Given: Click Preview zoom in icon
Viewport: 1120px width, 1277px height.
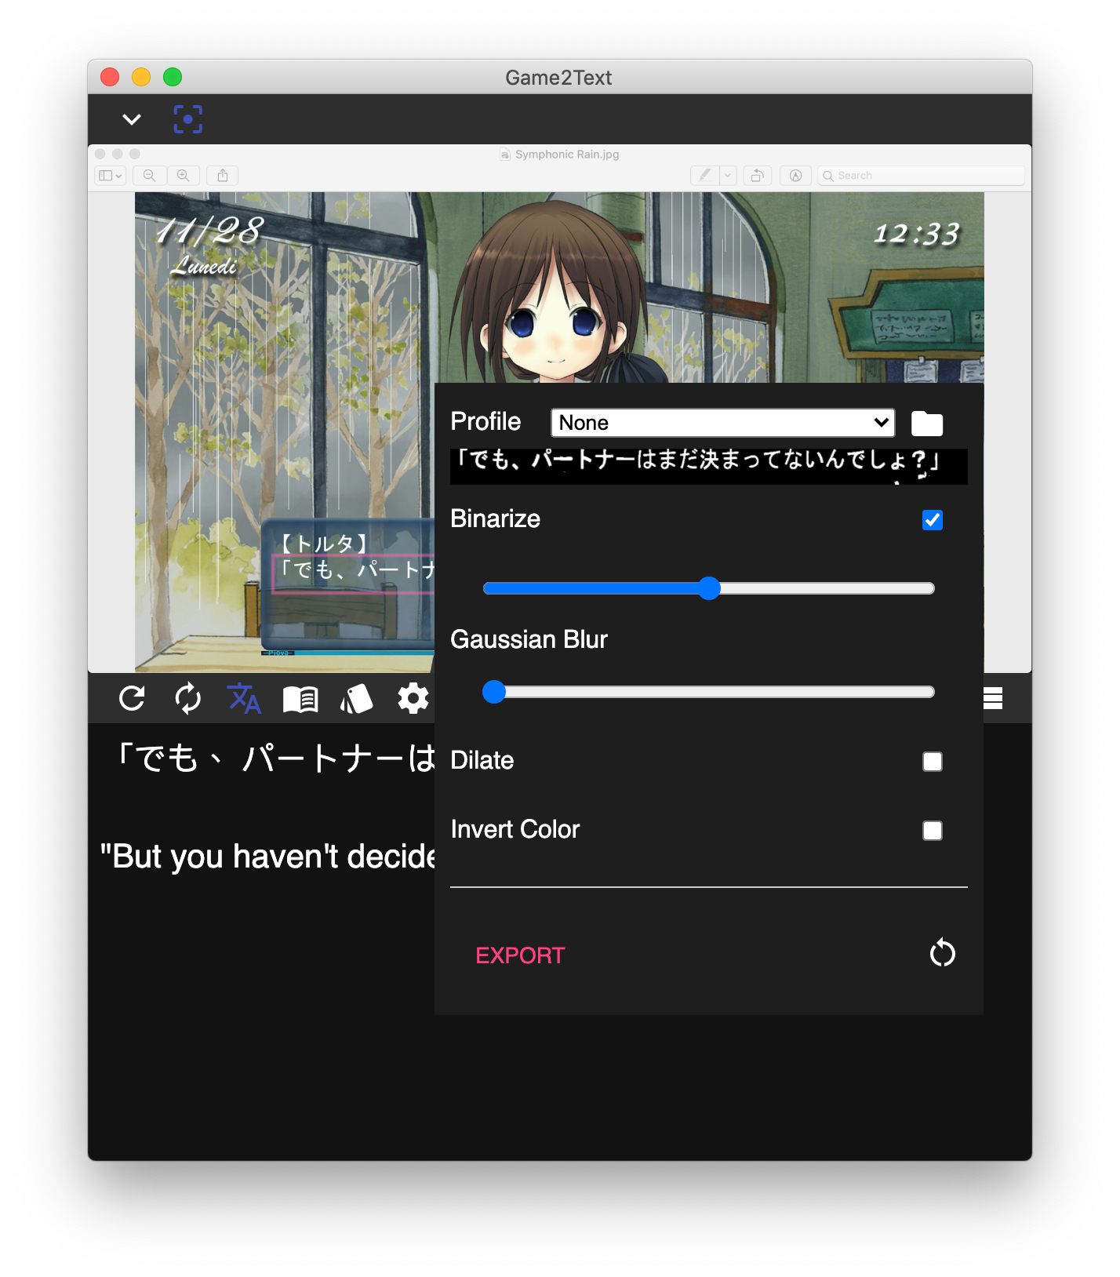Looking at the screenshot, I should coord(184,176).
